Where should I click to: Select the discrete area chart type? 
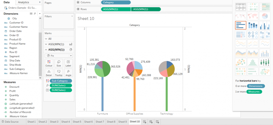(253, 53)
